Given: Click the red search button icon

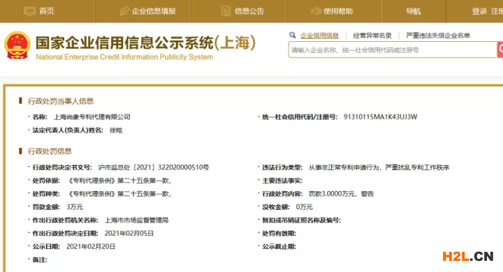Looking at the screenshot, I should (x=500, y=50).
